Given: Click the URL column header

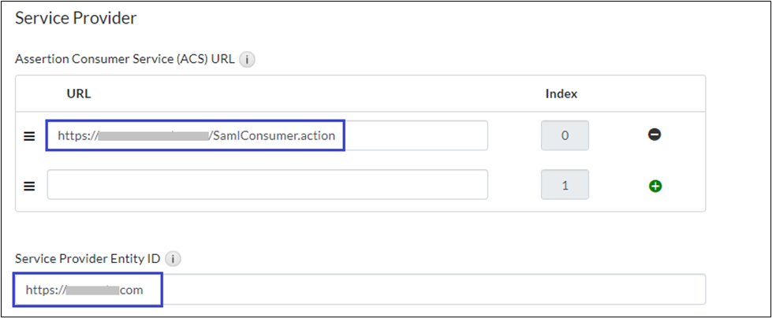Looking at the screenshot, I should [79, 94].
